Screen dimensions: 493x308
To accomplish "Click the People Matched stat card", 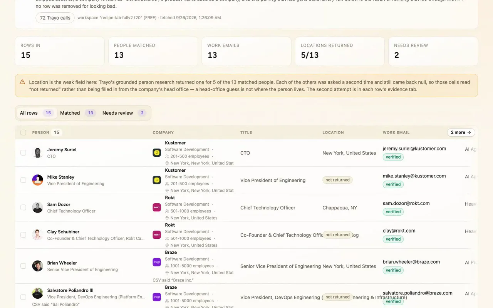I will 153,51.
